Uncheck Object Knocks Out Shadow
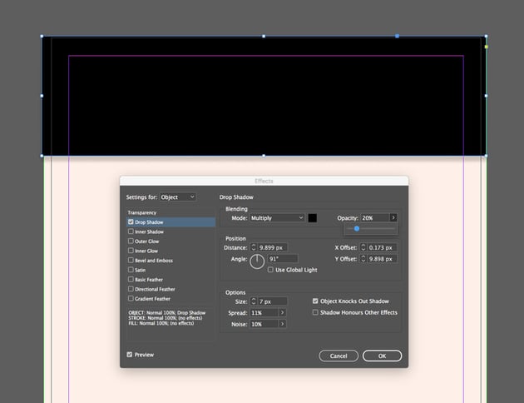524x403 pixels. pyautogui.click(x=315, y=301)
